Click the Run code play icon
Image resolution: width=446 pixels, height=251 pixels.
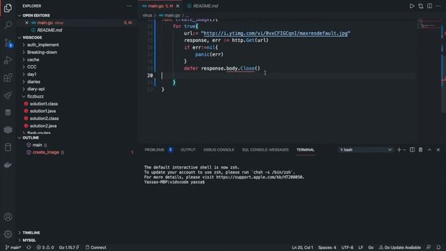(x=412, y=6)
